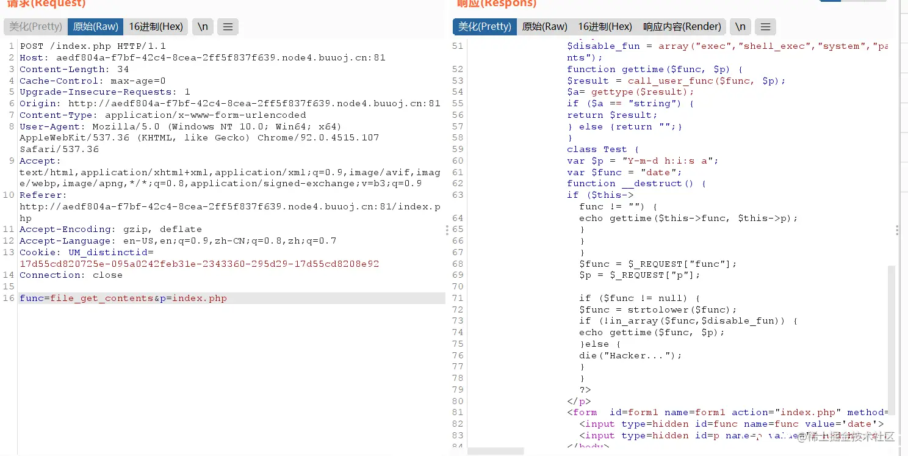Switch request view to 美化(Pretty) tab

click(35, 26)
